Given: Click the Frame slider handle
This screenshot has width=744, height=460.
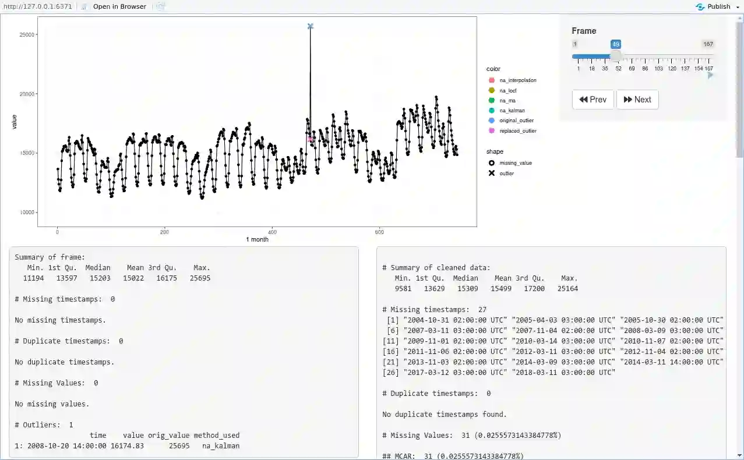Looking at the screenshot, I should [616, 56].
